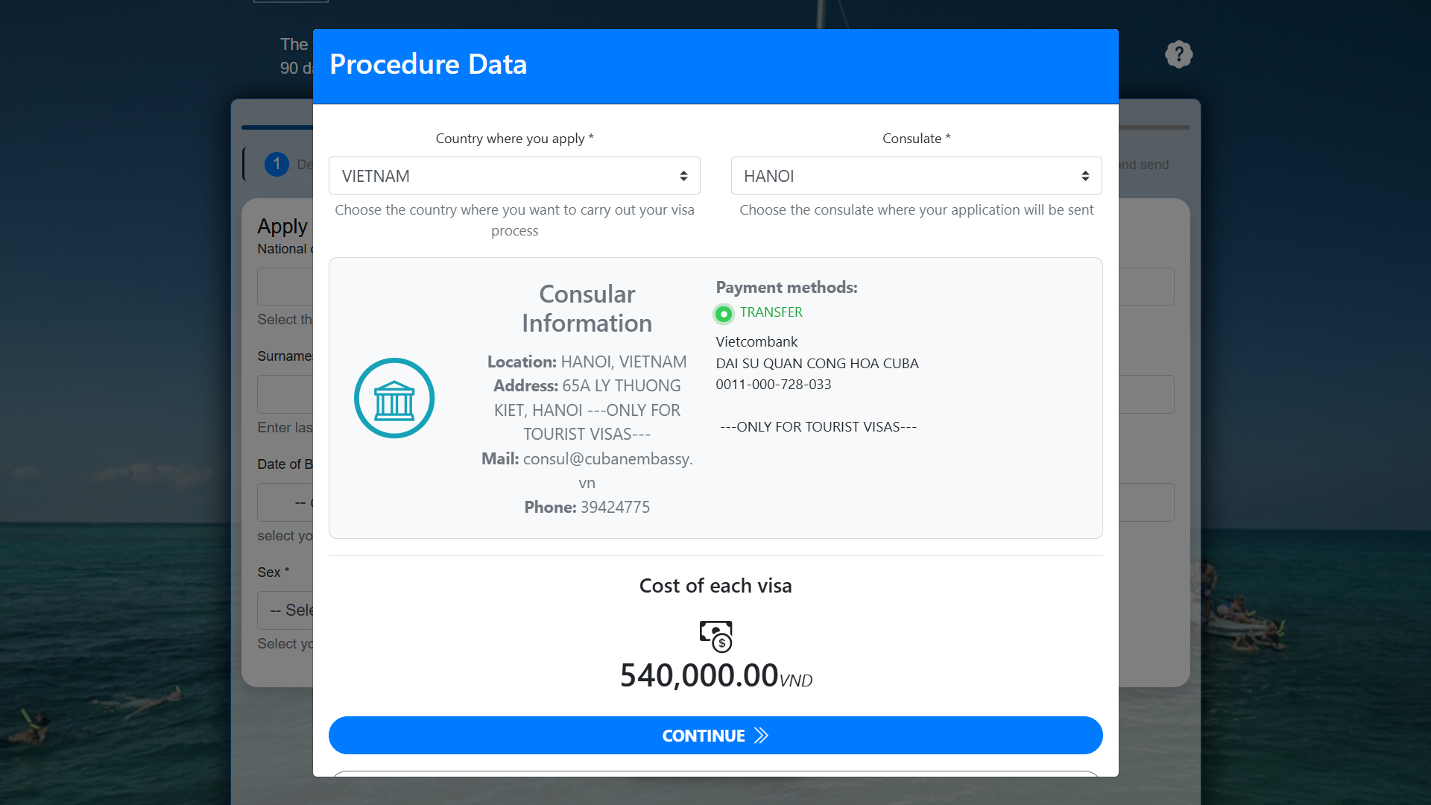The width and height of the screenshot is (1431, 805).
Task: Open the VIETNAM country dropdown
Action: [514, 176]
